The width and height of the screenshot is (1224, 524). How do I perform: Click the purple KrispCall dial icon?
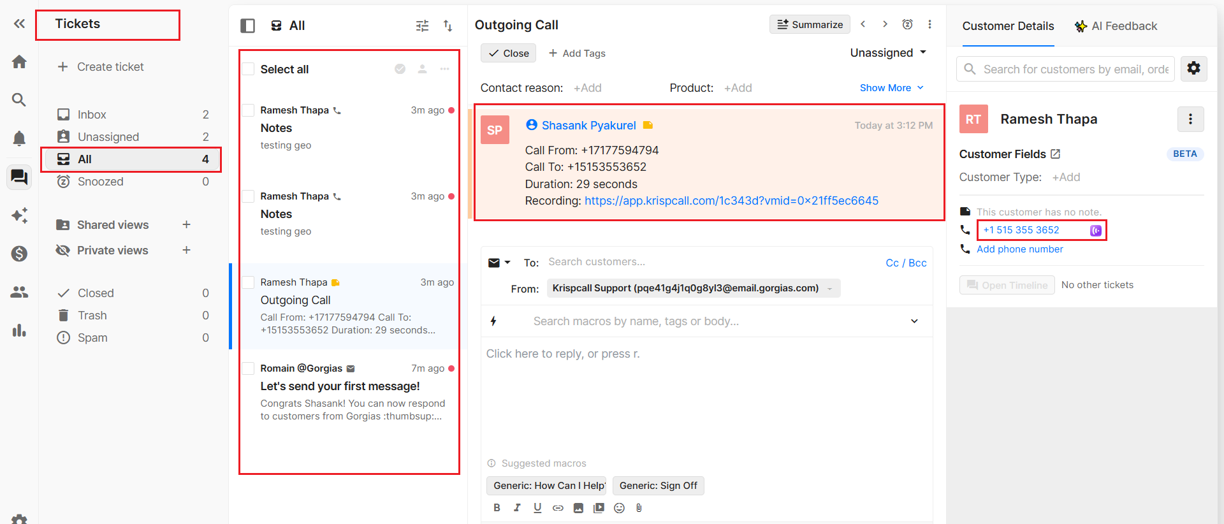1095,230
